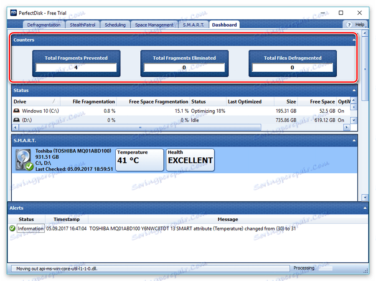Click the Status table scroll-down arrow
The image size is (376, 281).
pos(354,120)
